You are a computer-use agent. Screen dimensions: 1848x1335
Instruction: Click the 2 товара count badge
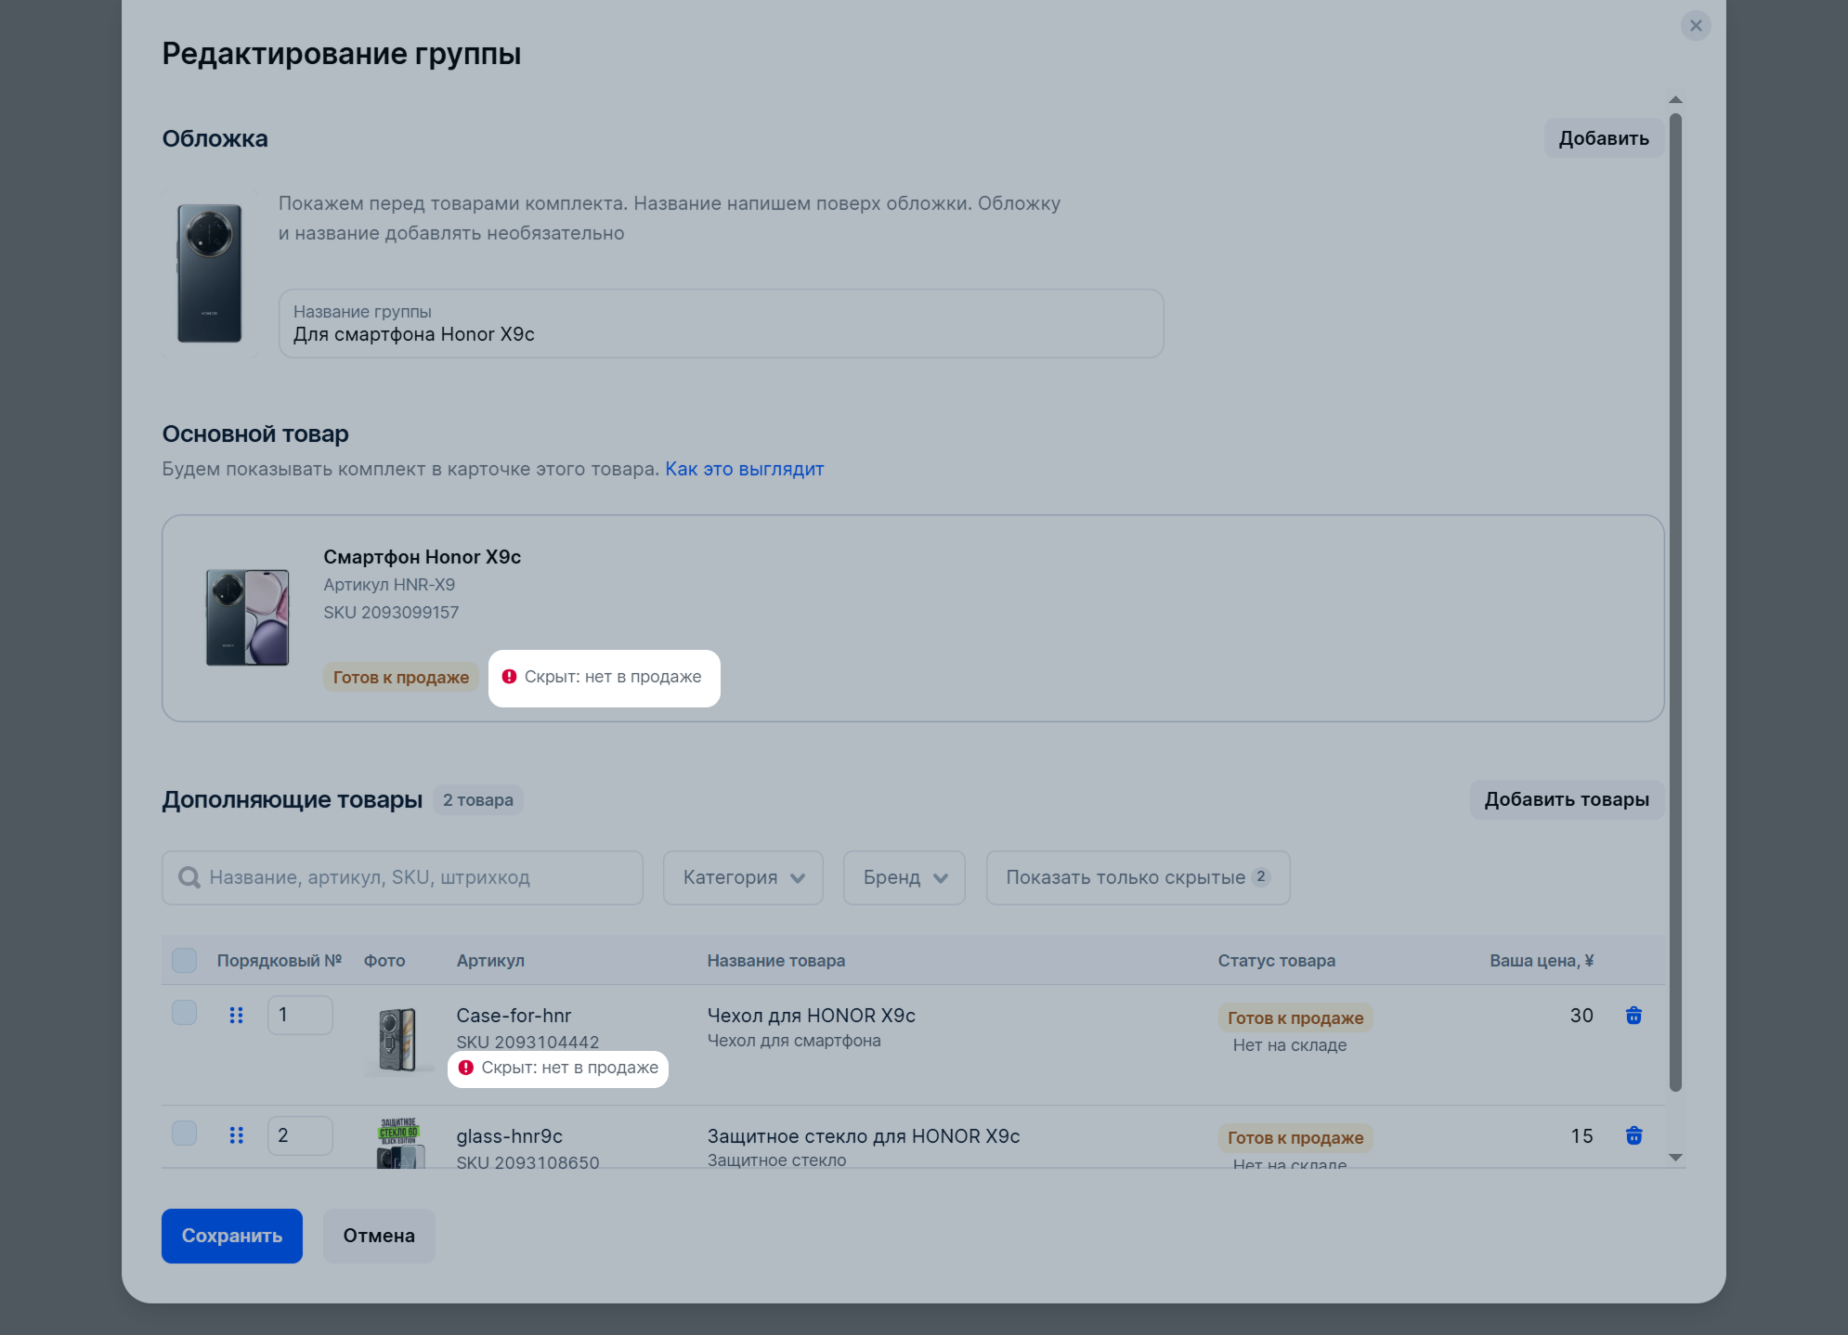click(478, 800)
